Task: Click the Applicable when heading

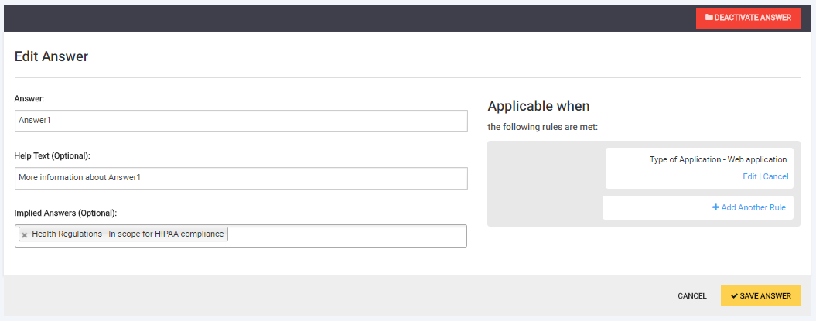Action: 538,106
